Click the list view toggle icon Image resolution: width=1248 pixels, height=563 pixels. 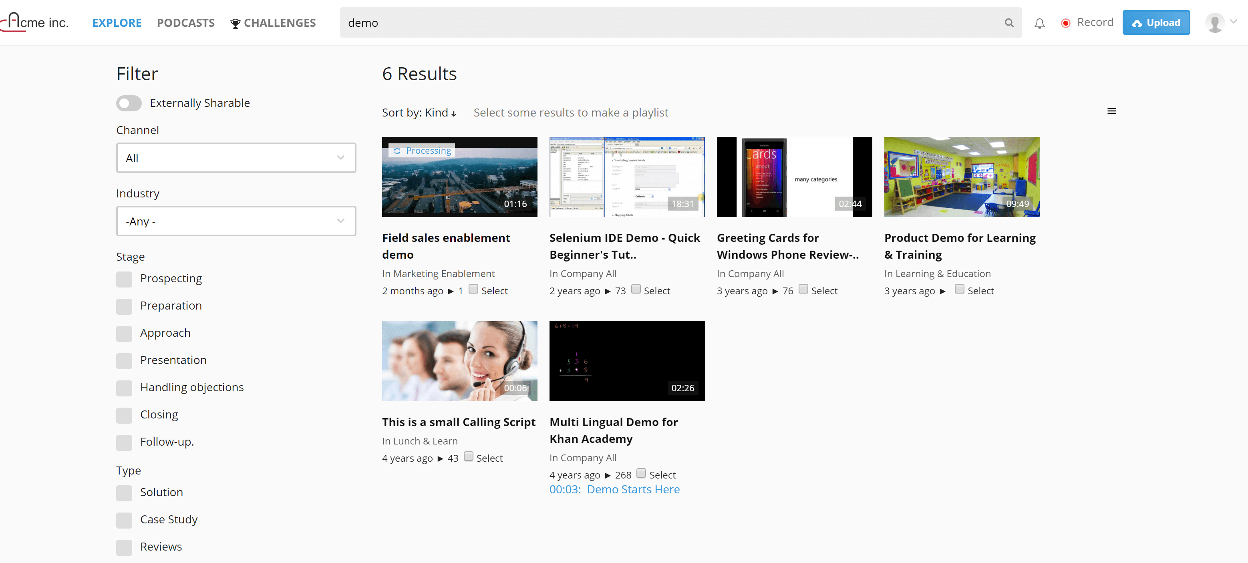tap(1112, 111)
